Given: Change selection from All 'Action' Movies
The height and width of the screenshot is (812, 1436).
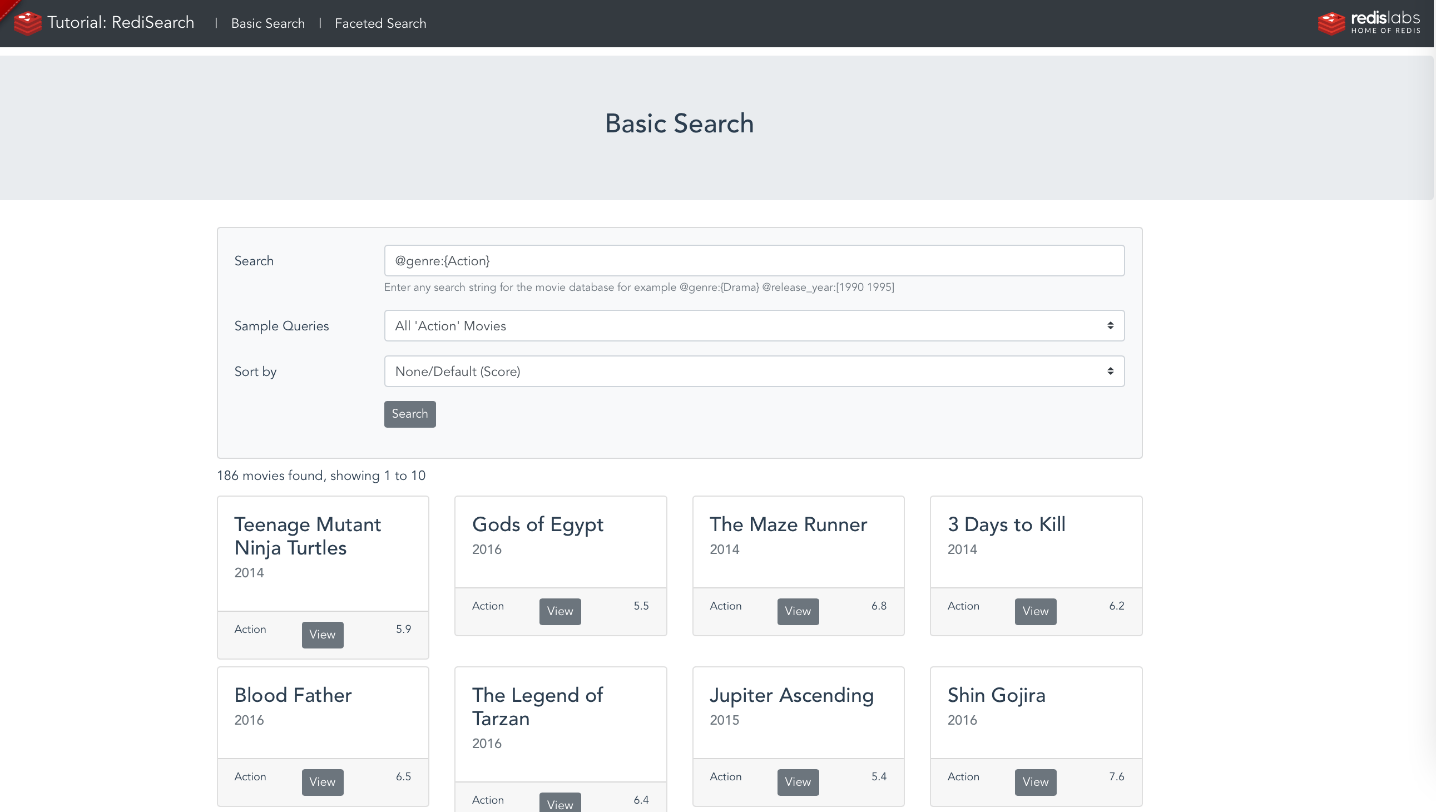Looking at the screenshot, I should 753,325.
